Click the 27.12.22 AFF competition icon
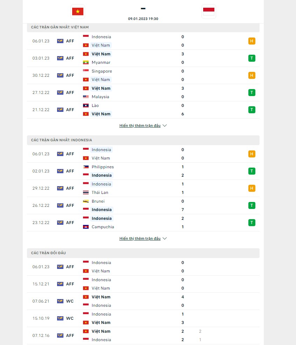The height and width of the screenshot is (345, 296). pos(60,93)
